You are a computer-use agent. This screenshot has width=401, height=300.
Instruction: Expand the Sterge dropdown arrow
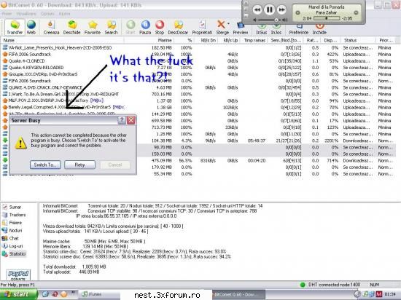(x=228, y=24)
